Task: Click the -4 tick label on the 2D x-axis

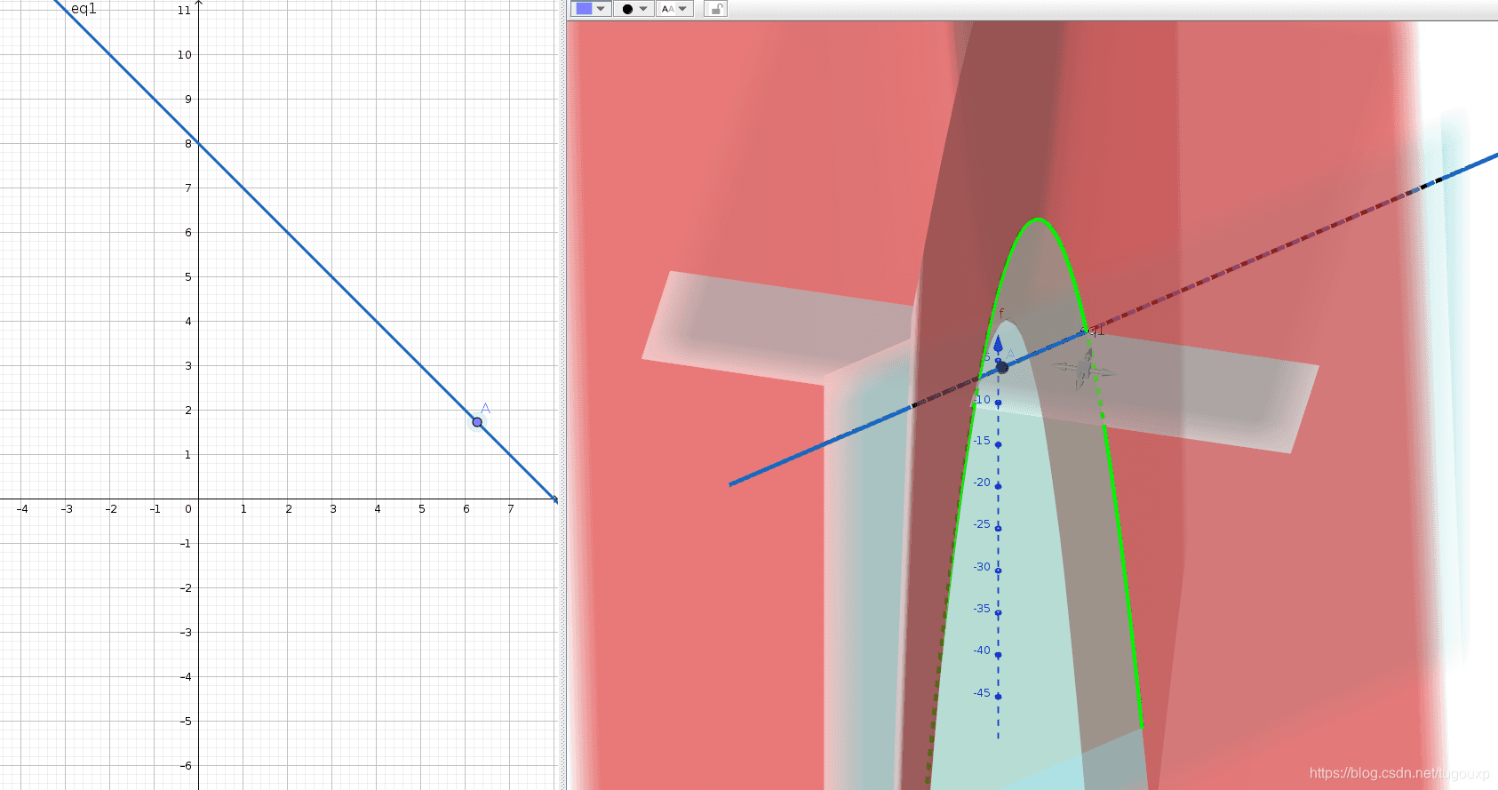Action: pyautogui.click(x=22, y=509)
